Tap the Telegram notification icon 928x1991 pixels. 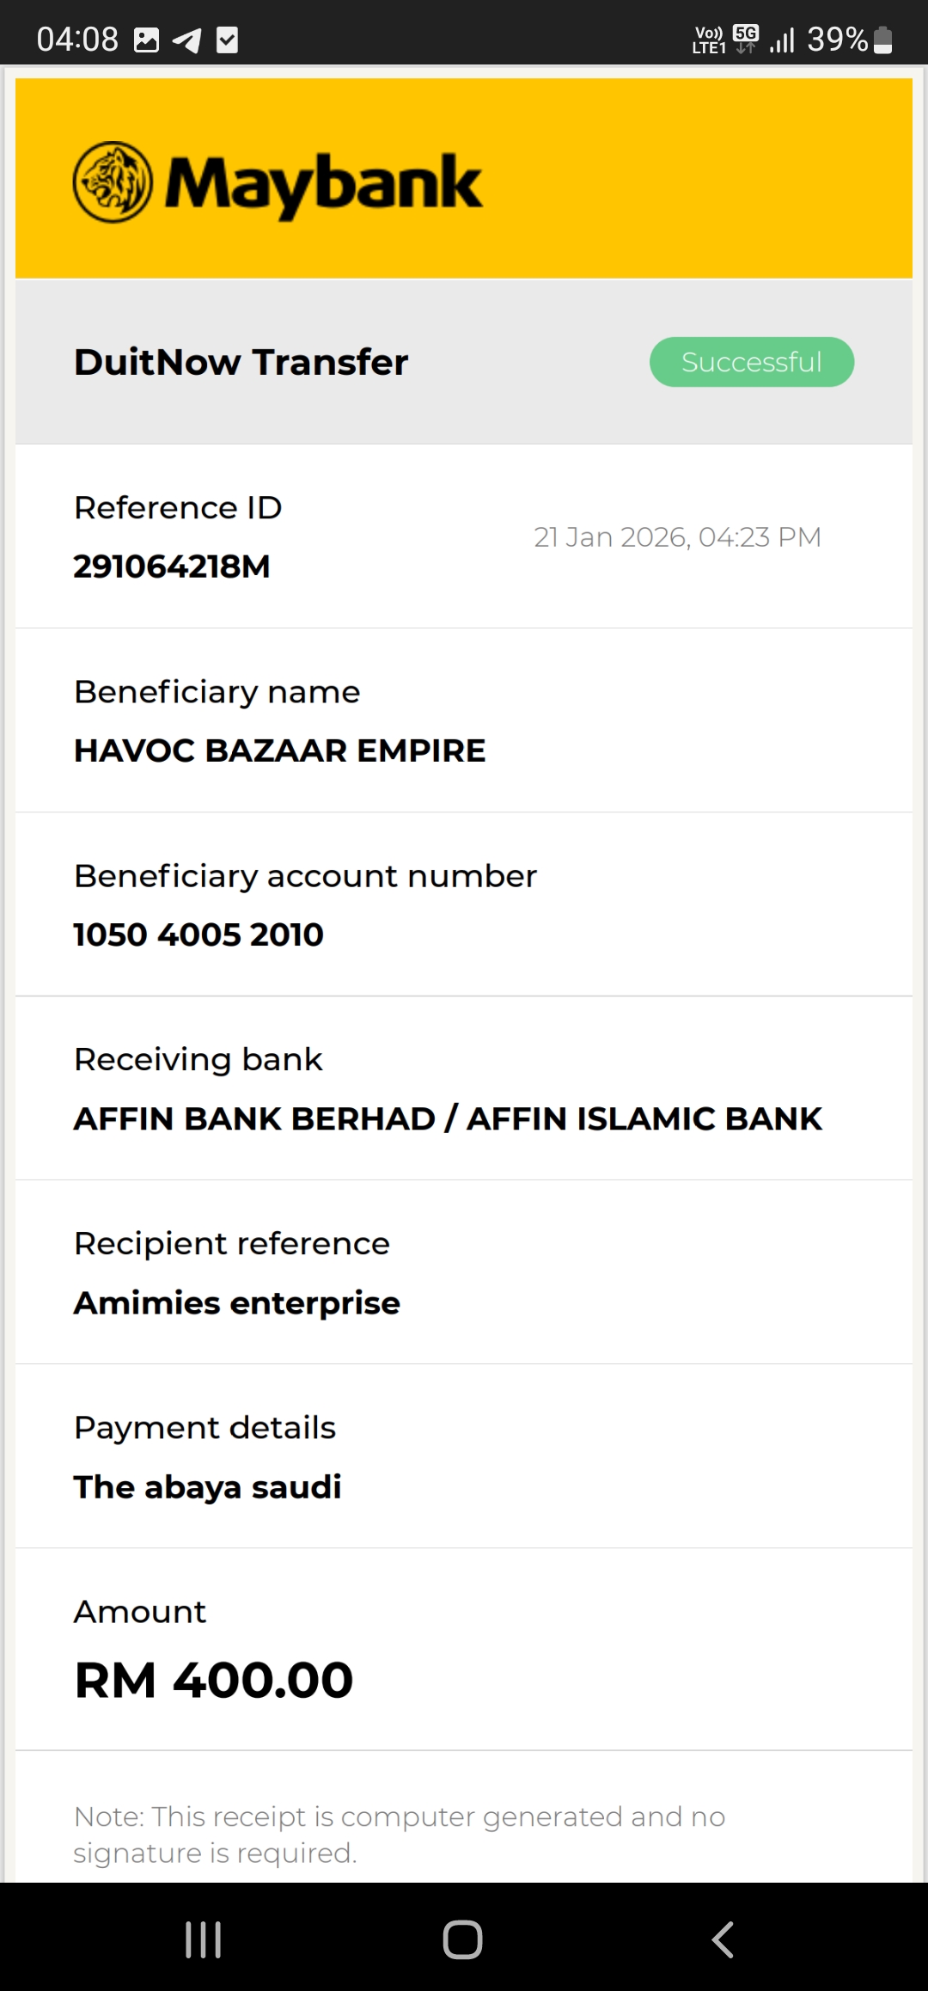pyautogui.click(x=186, y=40)
